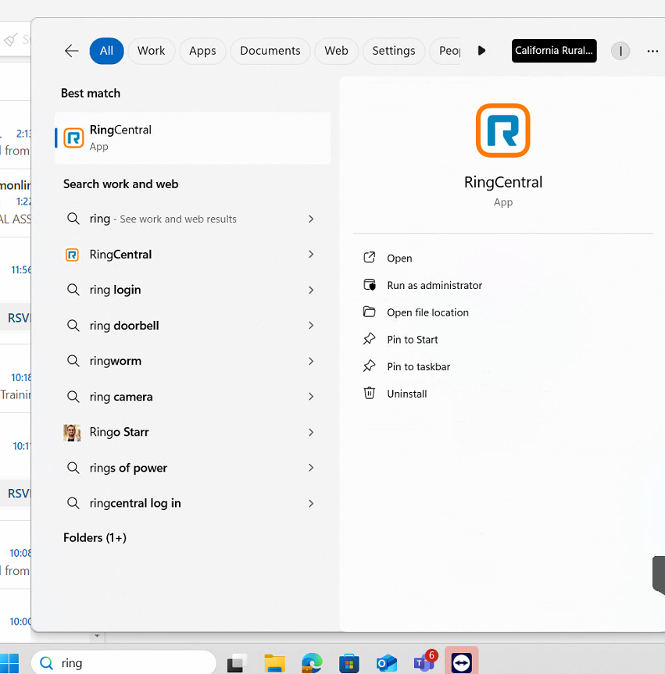Select 'ring camera' suggestion

click(192, 396)
